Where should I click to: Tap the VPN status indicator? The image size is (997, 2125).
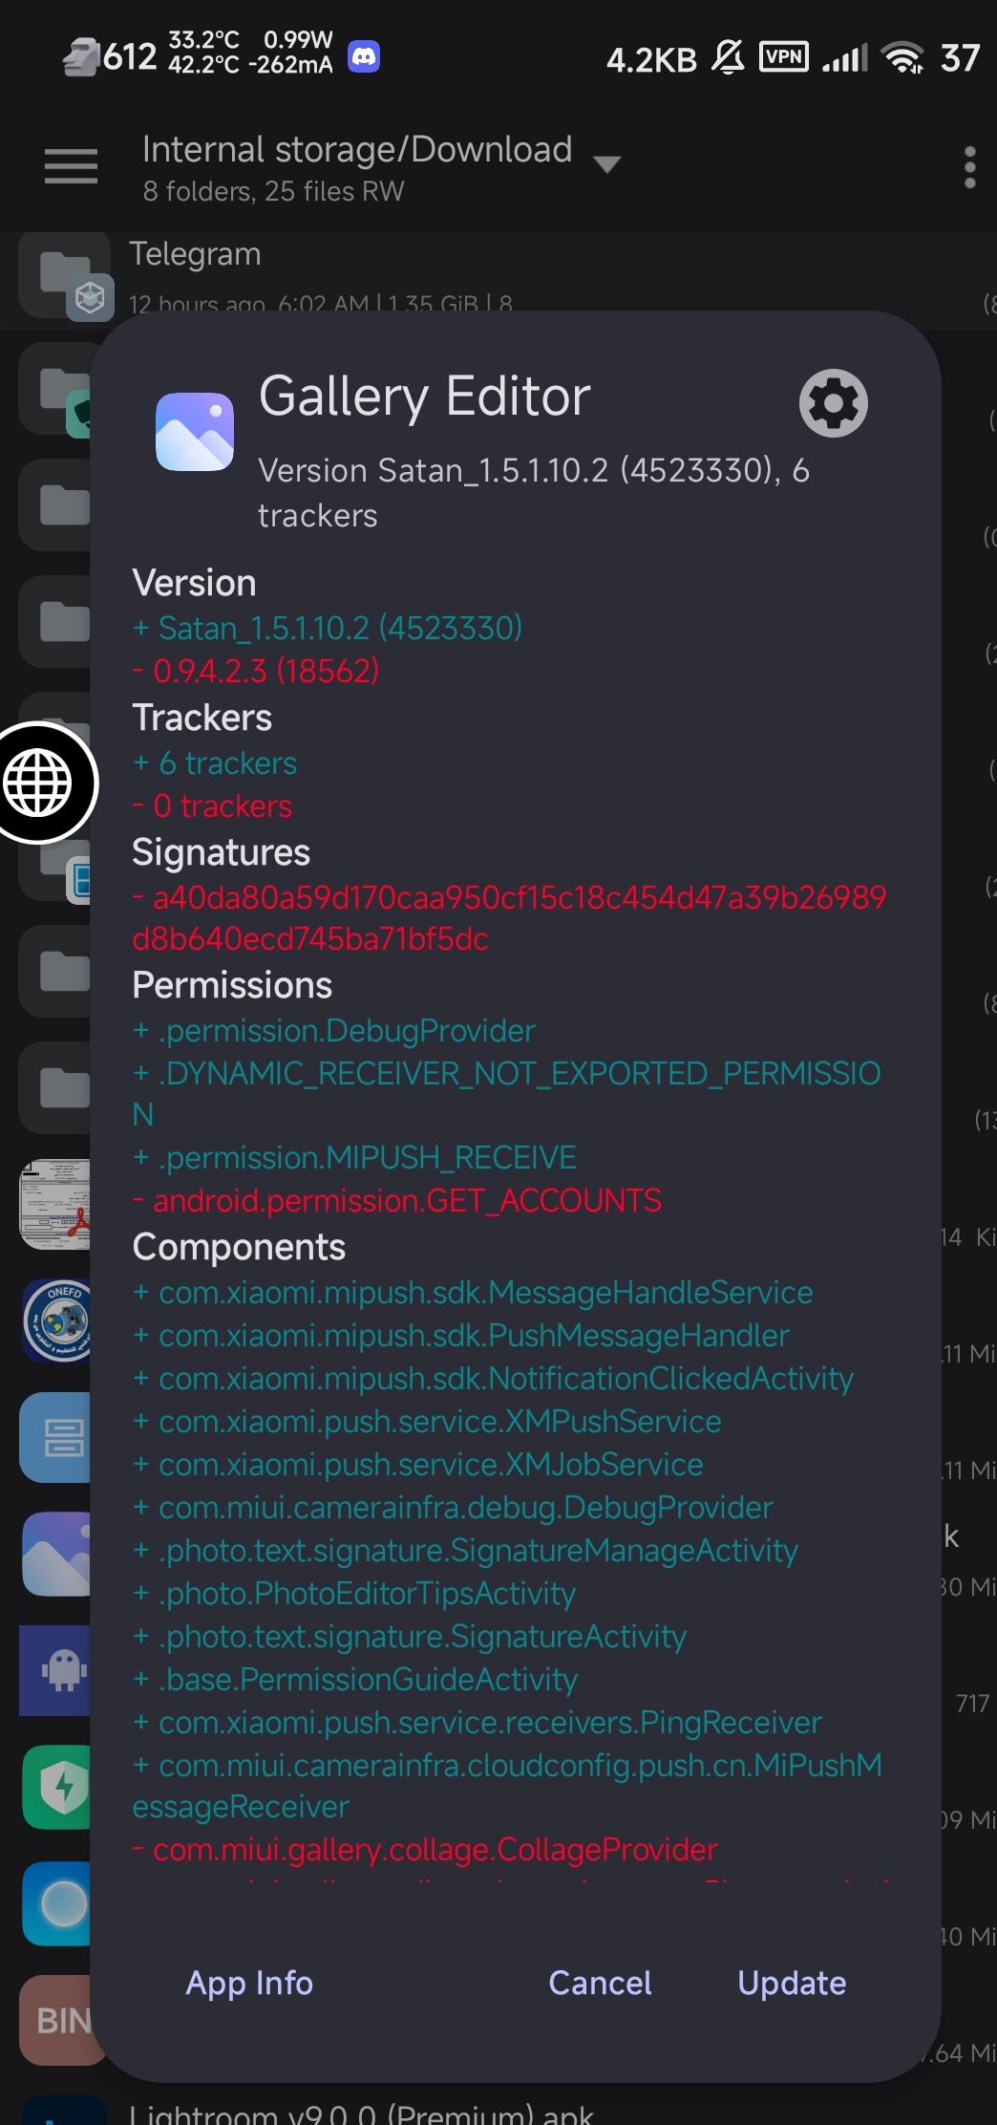(783, 56)
